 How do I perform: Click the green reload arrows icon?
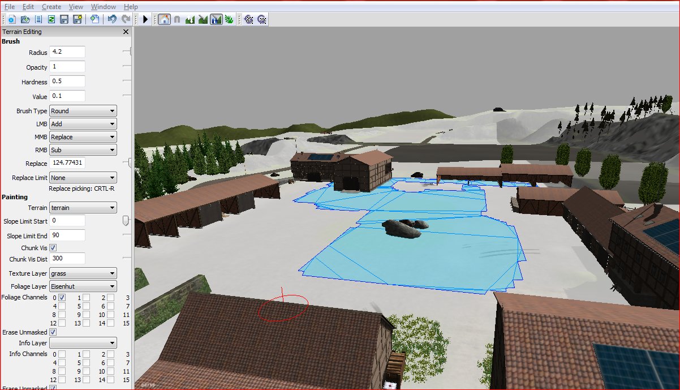coord(51,19)
